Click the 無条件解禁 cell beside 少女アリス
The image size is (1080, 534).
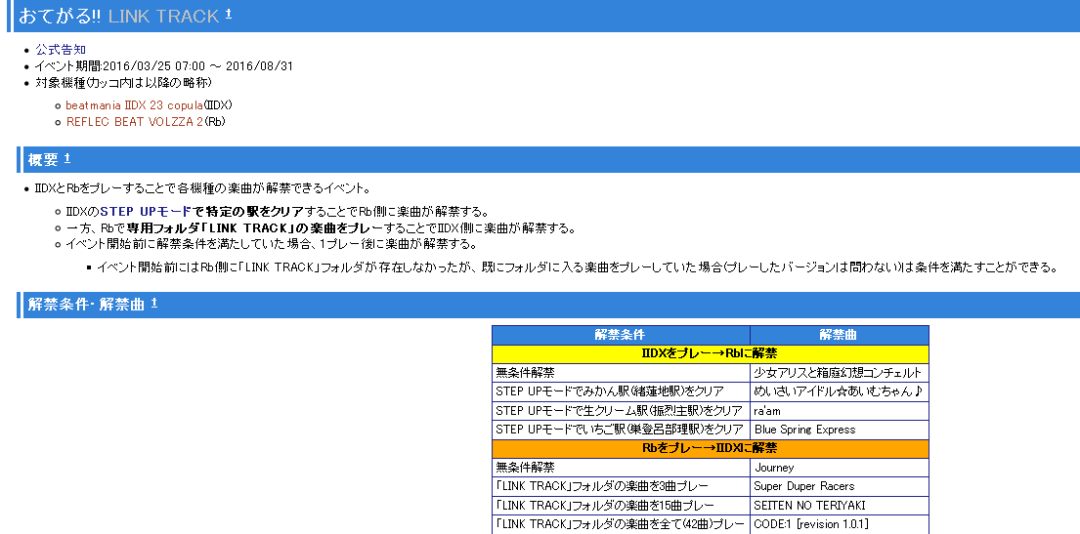click(x=622, y=373)
